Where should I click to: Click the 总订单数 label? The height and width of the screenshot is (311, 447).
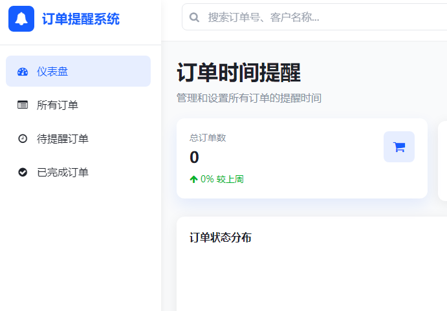(x=208, y=138)
